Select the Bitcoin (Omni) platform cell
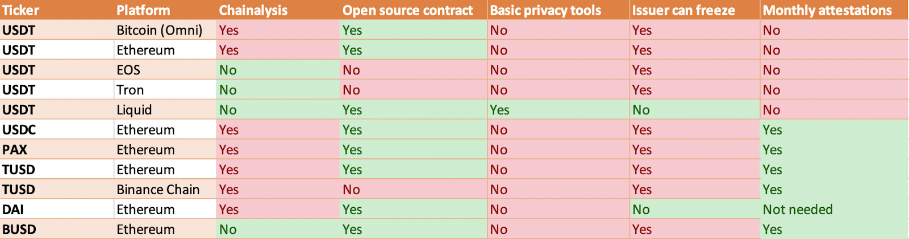 [x=165, y=30]
